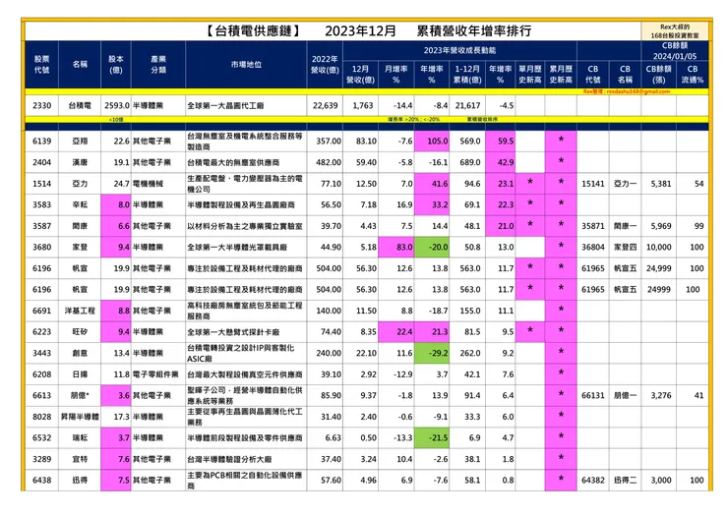This screenshot has width=728, height=514.
Task: Click the CB代號 column header
Action: [593, 75]
